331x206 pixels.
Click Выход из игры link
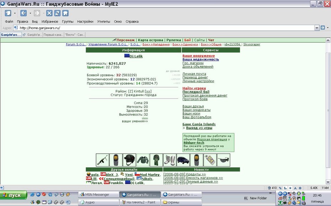pyautogui.click(x=199, y=128)
